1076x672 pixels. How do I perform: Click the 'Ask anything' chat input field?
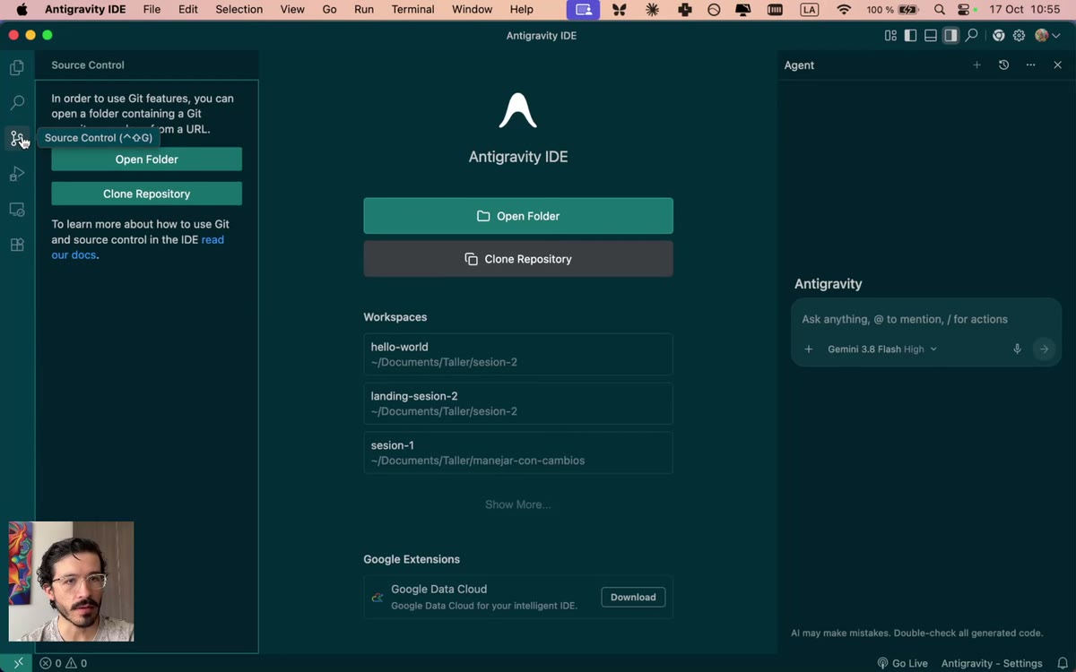pos(925,319)
